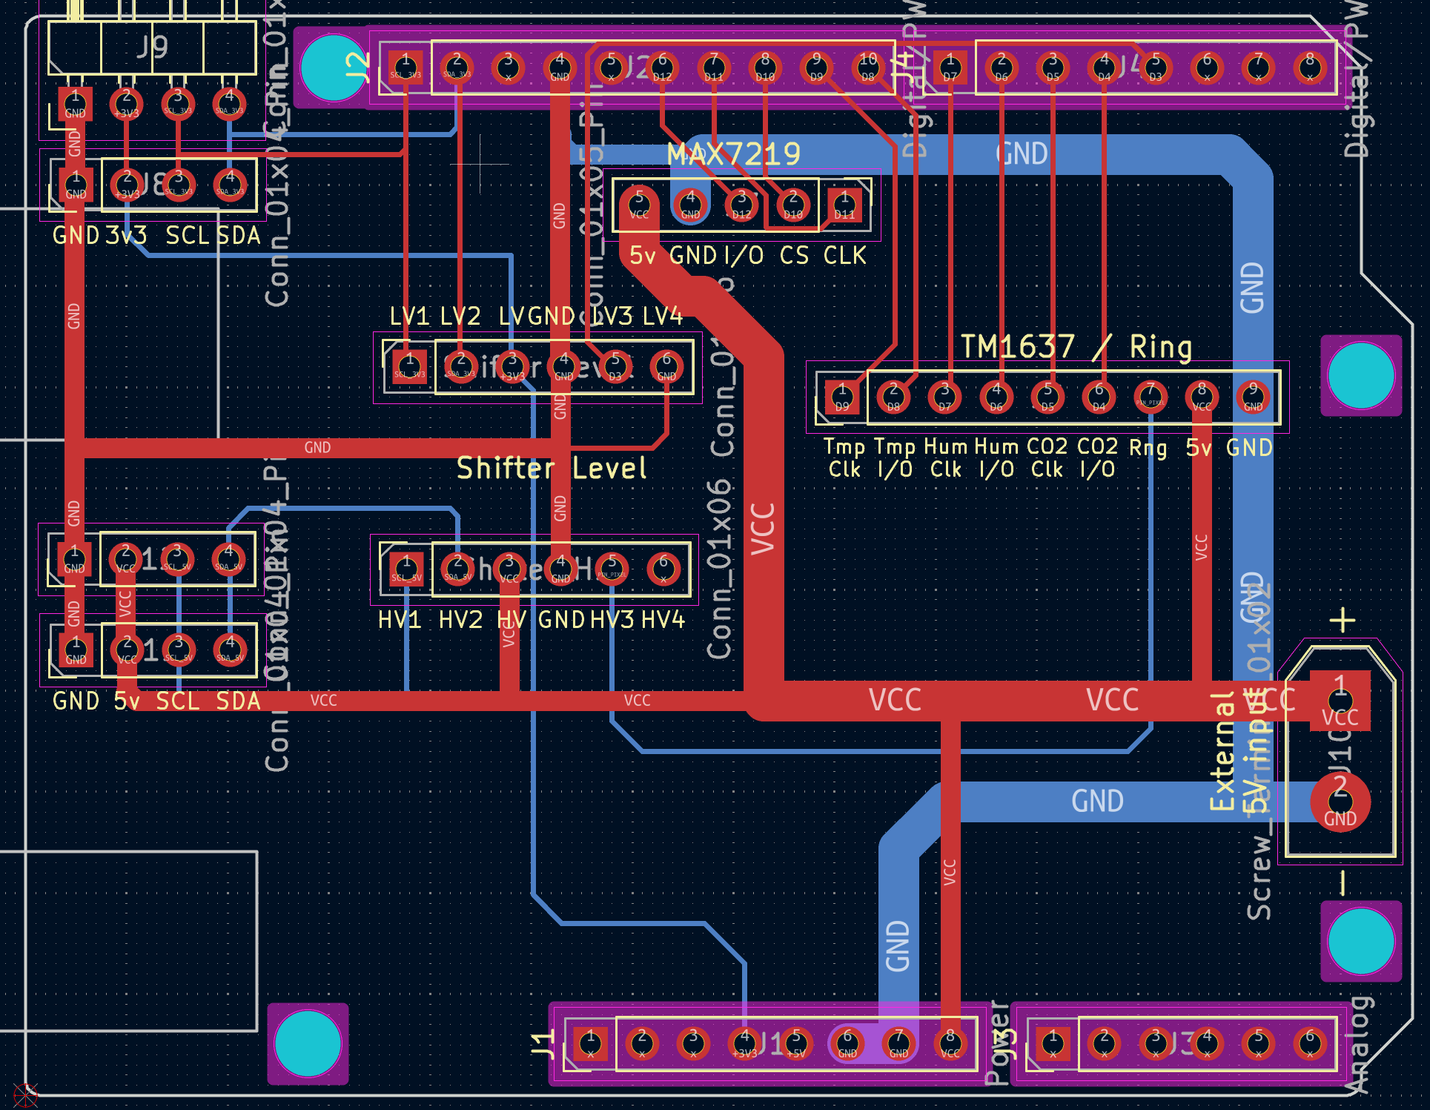Select the mounting hole above Analog header
This screenshot has width=1430, height=1110.
pyautogui.click(x=1360, y=941)
